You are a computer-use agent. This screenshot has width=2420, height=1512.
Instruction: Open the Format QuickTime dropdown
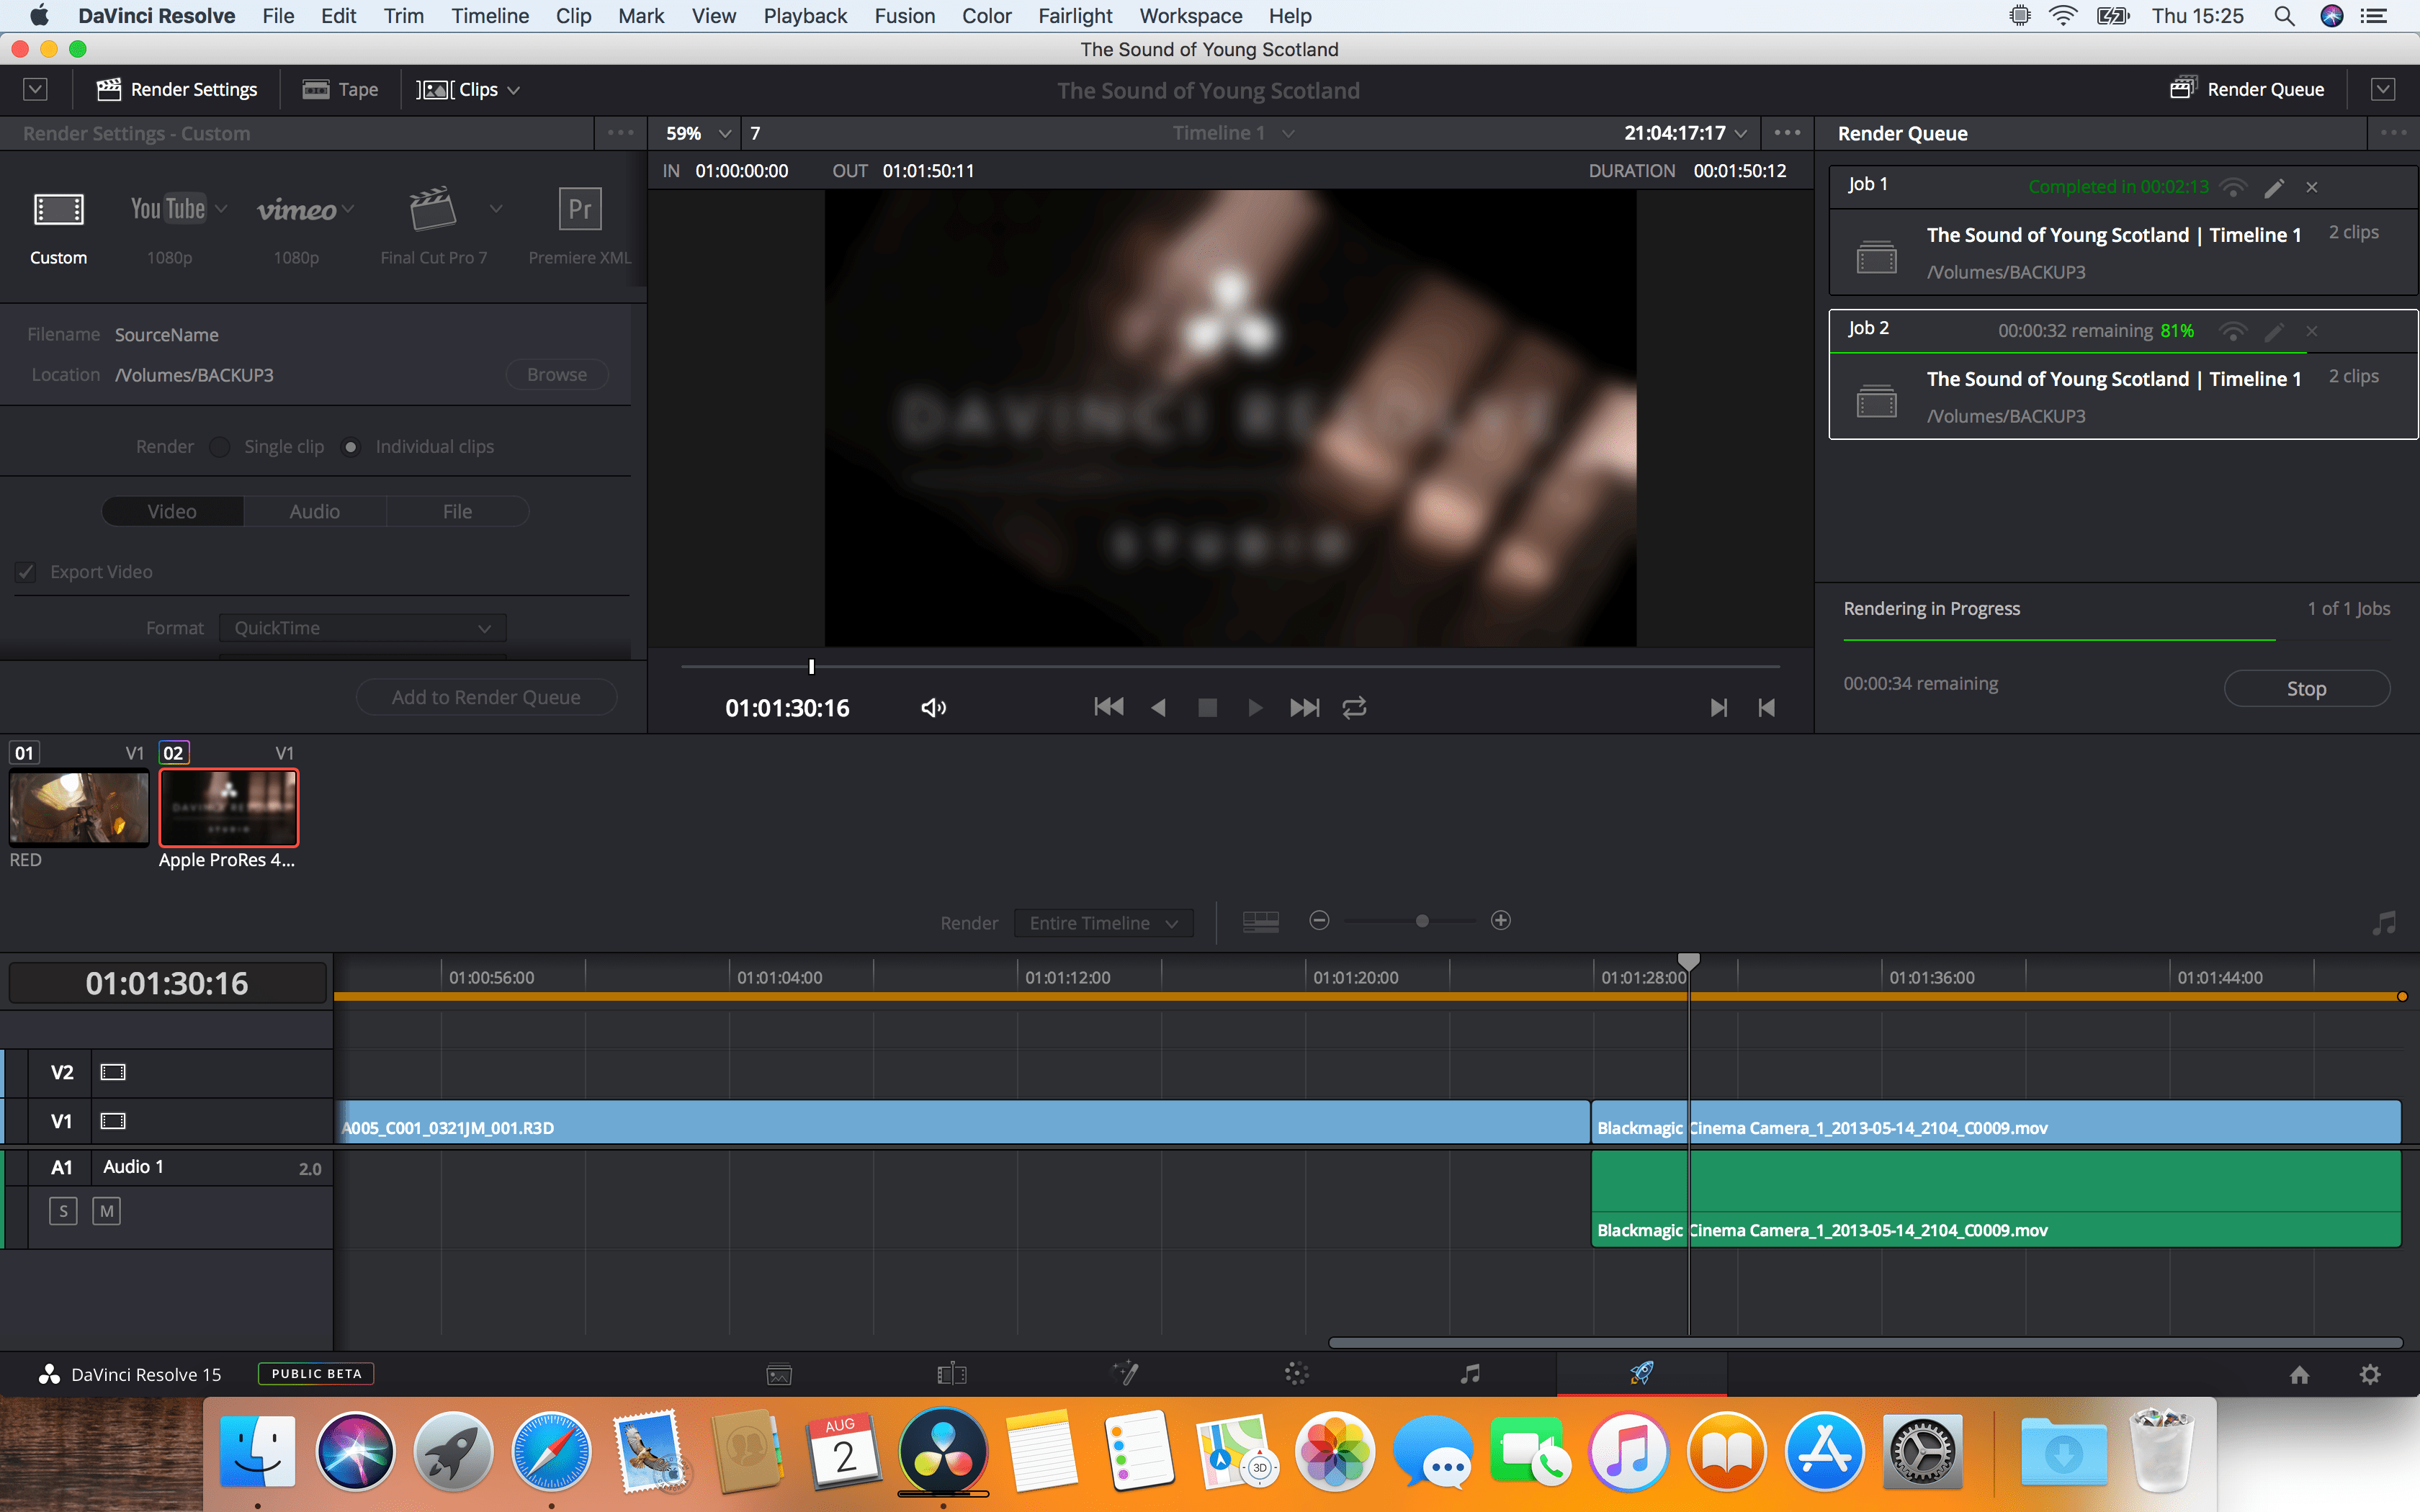coord(362,628)
